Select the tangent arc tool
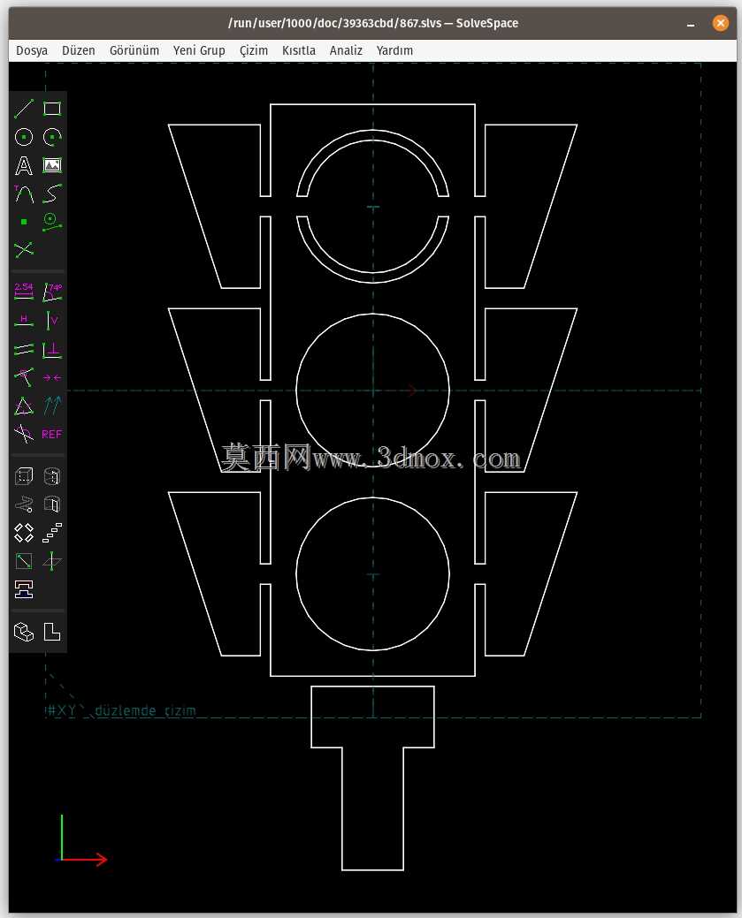 24,193
